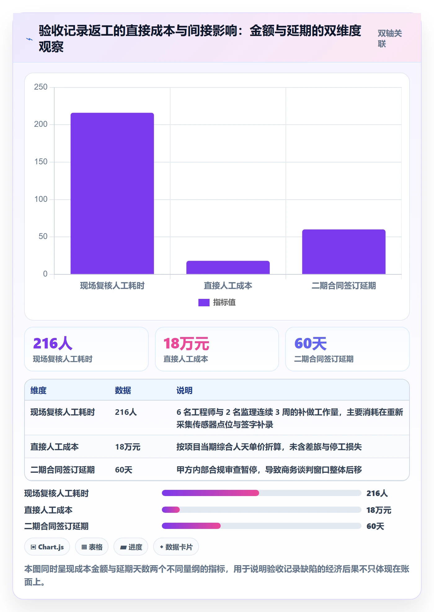Image resolution: width=434 pixels, height=612 pixels.
Task: Click the 250 y-axis tick label
Action: pyautogui.click(x=41, y=87)
